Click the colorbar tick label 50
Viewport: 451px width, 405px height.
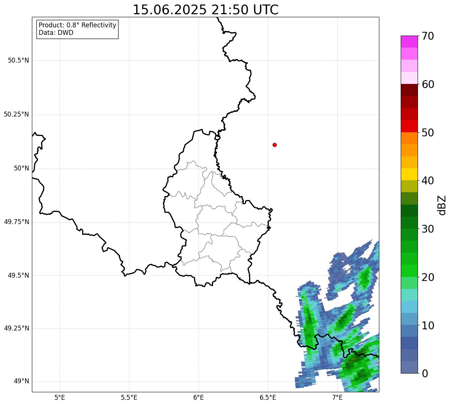coord(428,133)
